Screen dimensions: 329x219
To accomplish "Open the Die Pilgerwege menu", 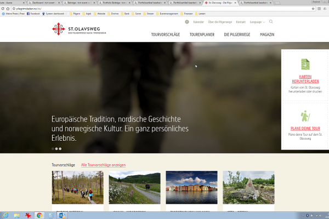I will 237,34.
